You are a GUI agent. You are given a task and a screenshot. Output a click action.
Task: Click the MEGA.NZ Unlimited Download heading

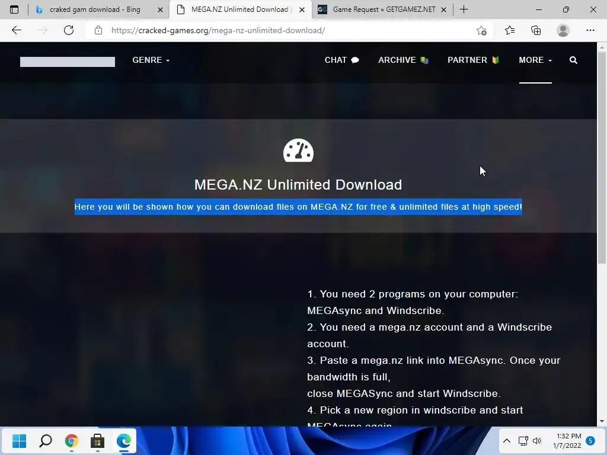tap(298, 185)
